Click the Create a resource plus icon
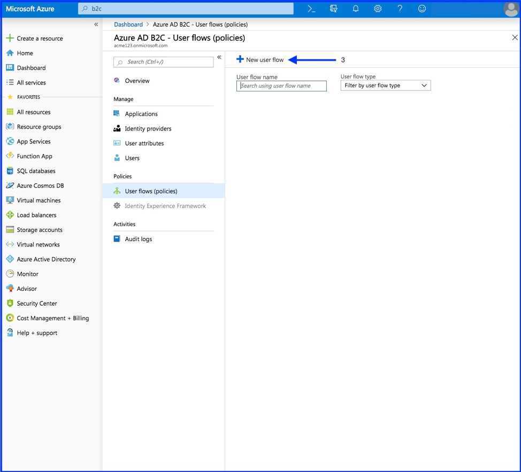521x472 pixels. [x=10, y=38]
